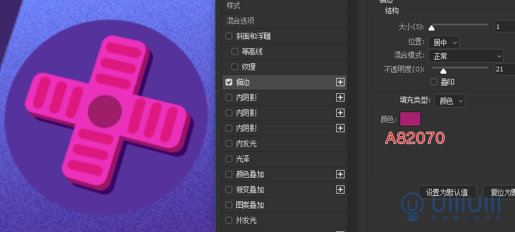Click the dark circle in the pink cross artwork
515x232 pixels.
(x=104, y=111)
